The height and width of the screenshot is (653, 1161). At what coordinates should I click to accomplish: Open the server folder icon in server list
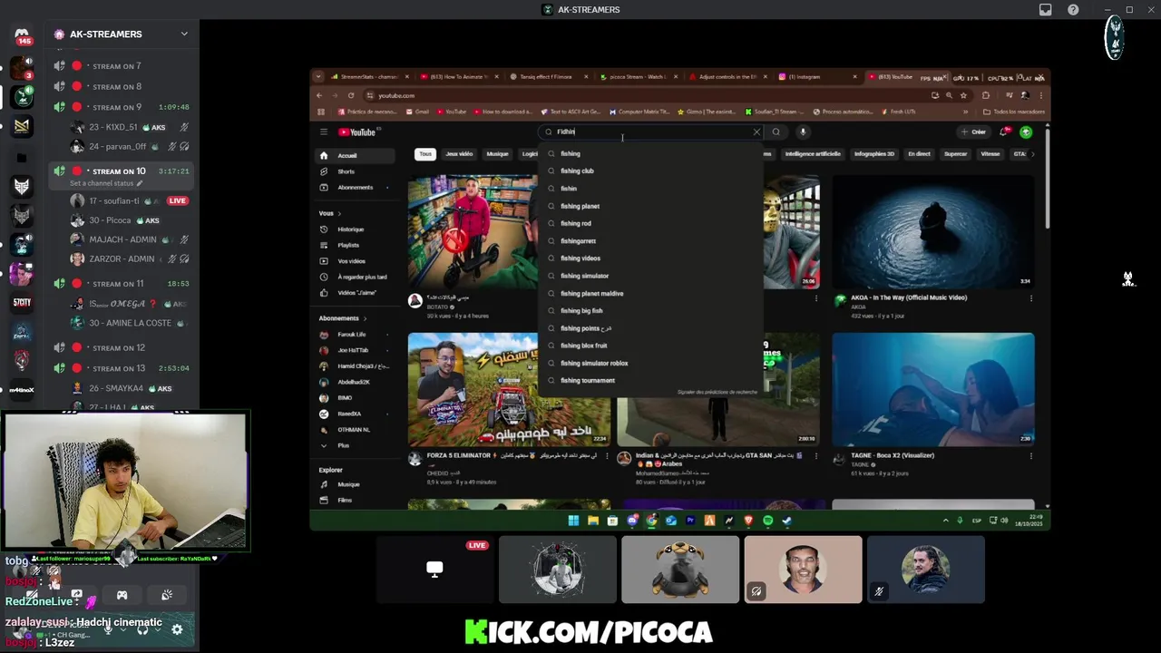pyautogui.click(x=22, y=157)
